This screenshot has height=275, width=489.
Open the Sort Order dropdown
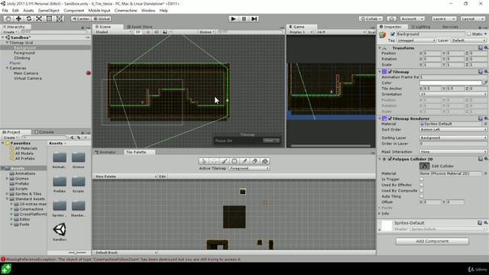point(453,129)
